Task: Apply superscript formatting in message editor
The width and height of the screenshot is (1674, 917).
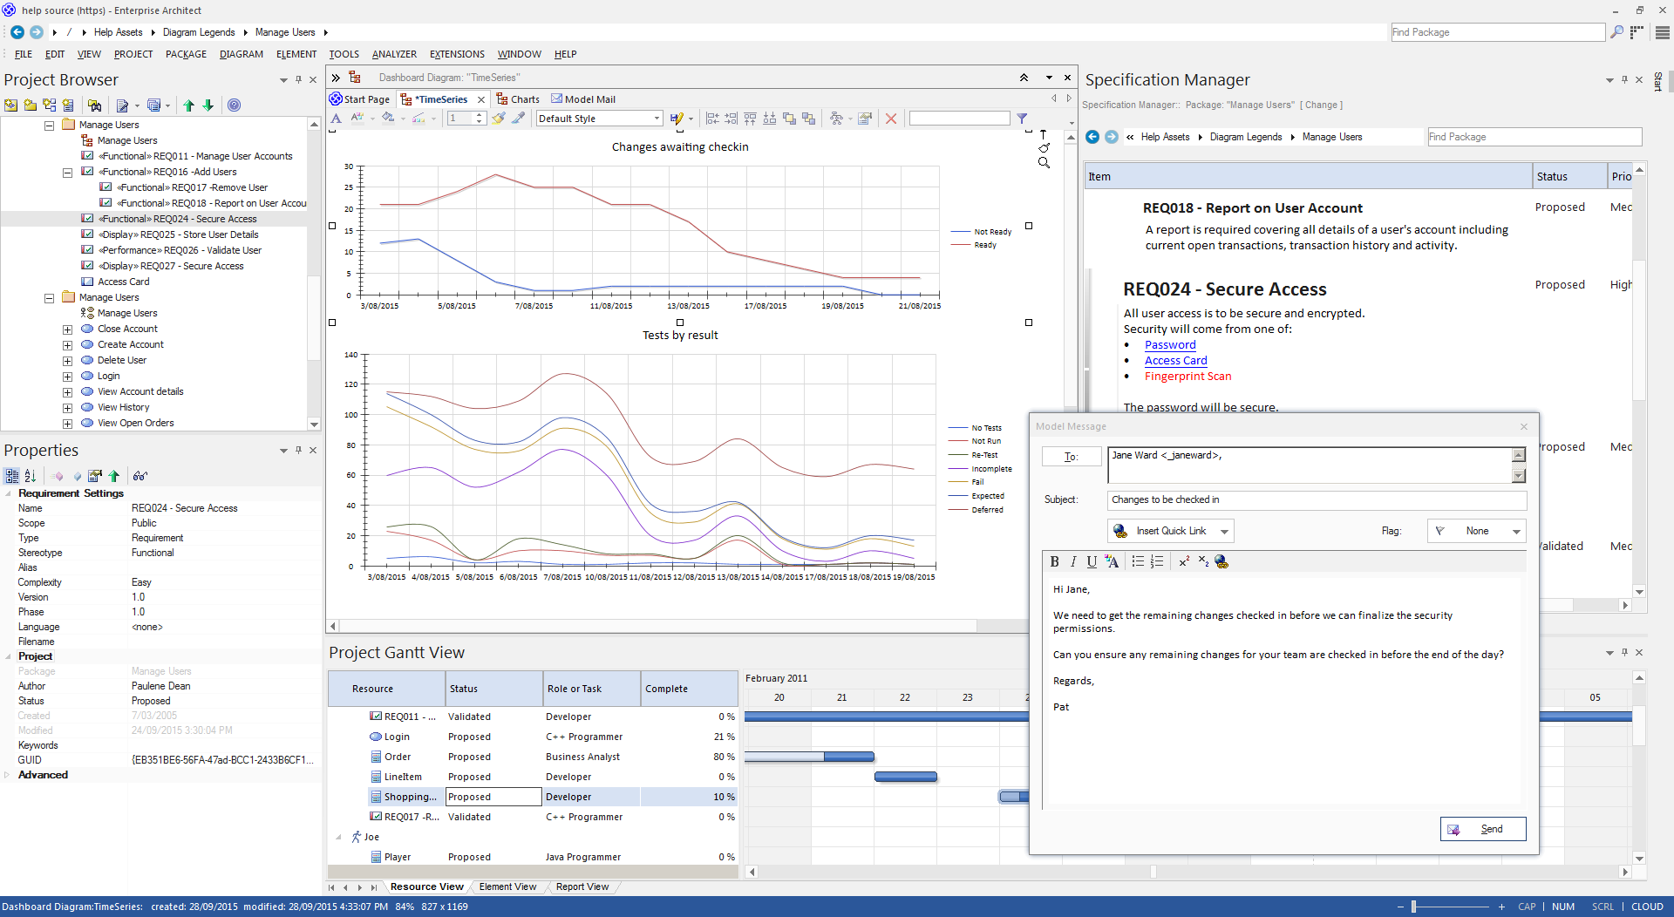Action: [x=1184, y=561]
